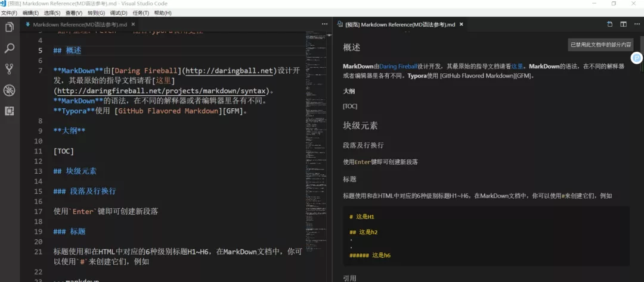The width and height of the screenshot is (644, 282).
Task: Click the VS Code logo icon in title bar
Action: coord(4,4)
